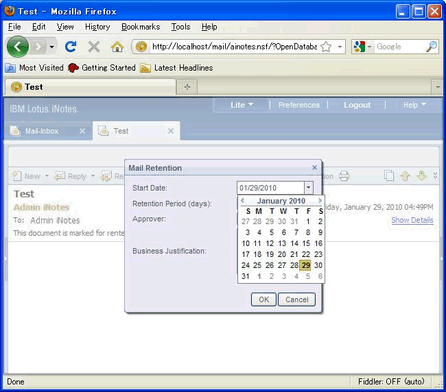Click the Firefox icon in title bar
Image resolution: width=446 pixels, height=392 pixels.
(10, 11)
